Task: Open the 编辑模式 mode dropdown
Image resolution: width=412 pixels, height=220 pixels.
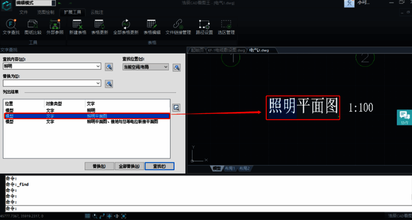Action: pos(36,3)
